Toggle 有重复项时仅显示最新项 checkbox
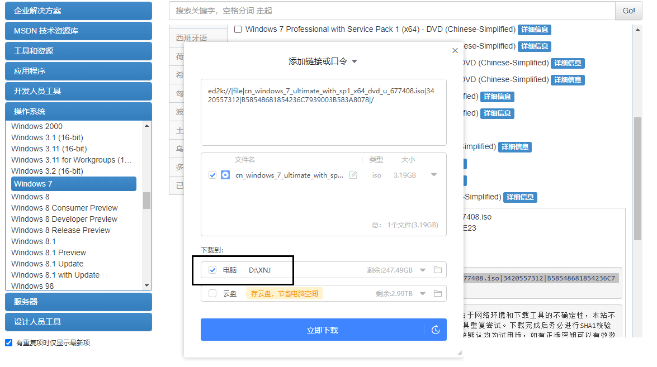 9,343
